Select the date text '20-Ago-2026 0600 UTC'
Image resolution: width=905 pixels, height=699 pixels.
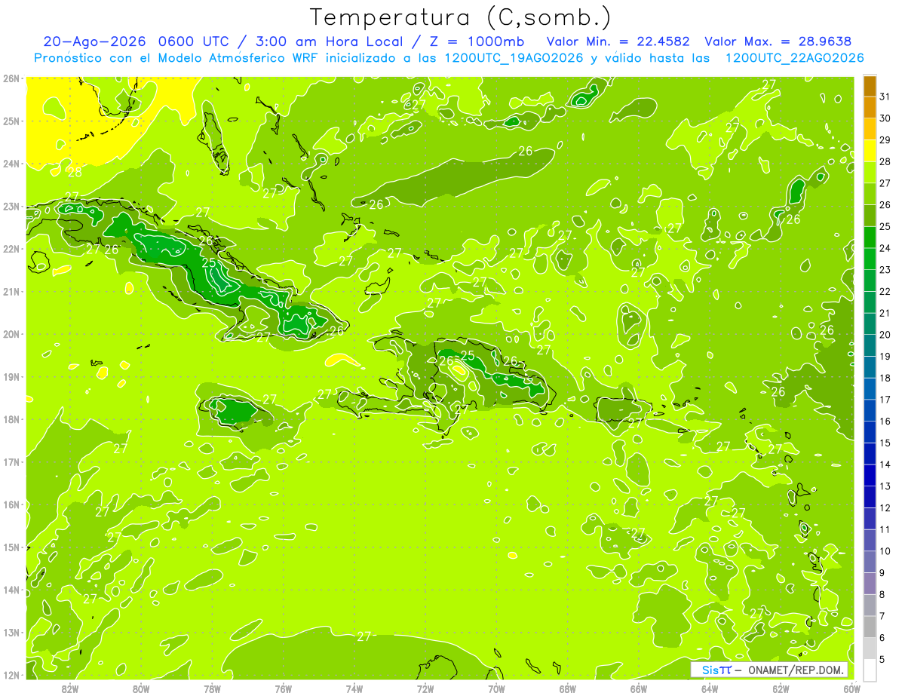(x=135, y=41)
